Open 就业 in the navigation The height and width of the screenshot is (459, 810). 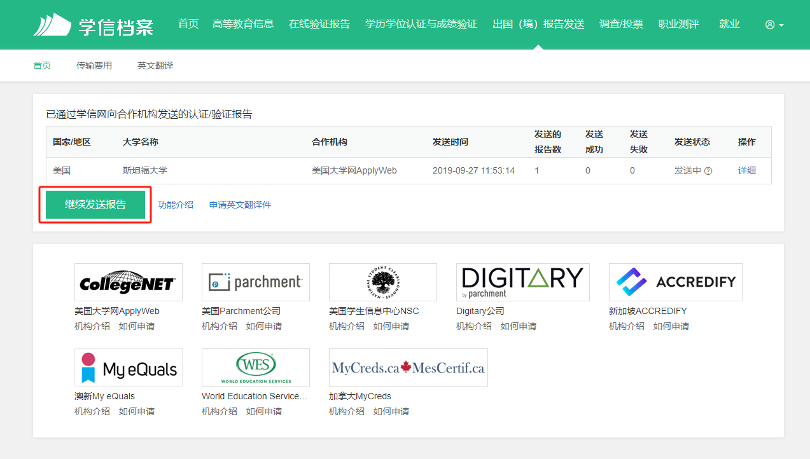(729, 24)
